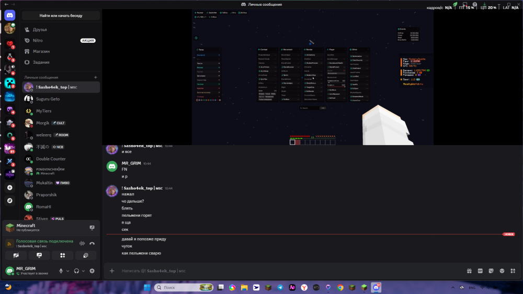523x294 pixels.
Task: Click Sasho4ek_top avatar beside the nажал message
Action: click(x=112, y=191)
